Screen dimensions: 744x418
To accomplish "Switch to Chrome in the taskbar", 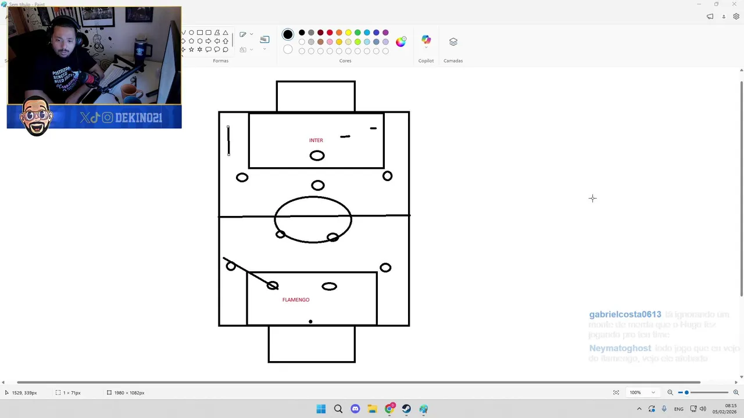I will (389, 409).
